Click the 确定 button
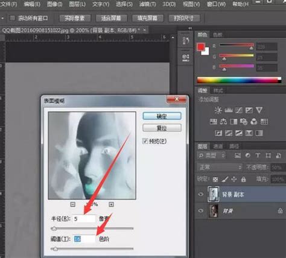Viewport: 286px width, 258px height. [162, 116]
